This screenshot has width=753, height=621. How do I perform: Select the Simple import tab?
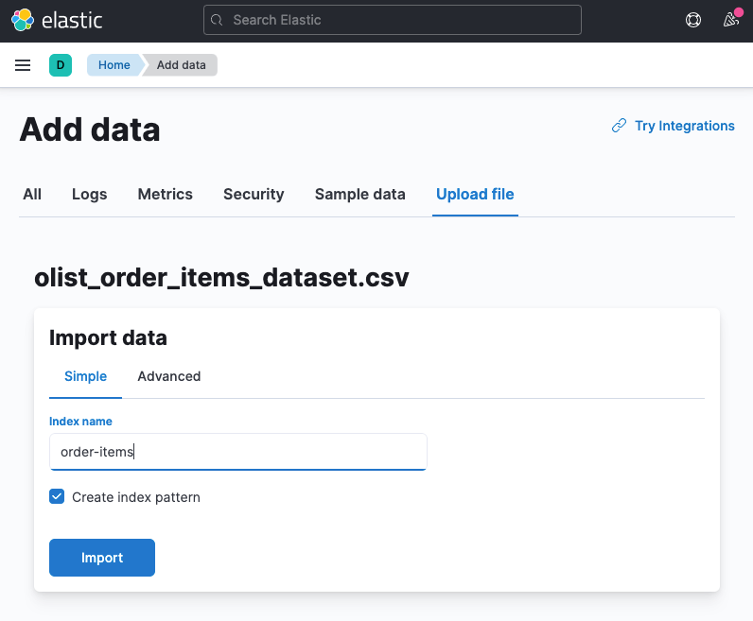(x=85, y=376)
